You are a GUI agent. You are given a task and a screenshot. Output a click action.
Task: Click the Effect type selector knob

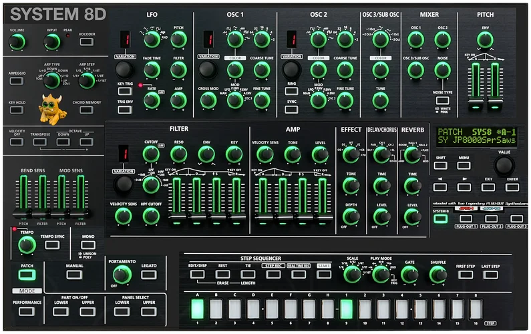[x=351, y=154]
